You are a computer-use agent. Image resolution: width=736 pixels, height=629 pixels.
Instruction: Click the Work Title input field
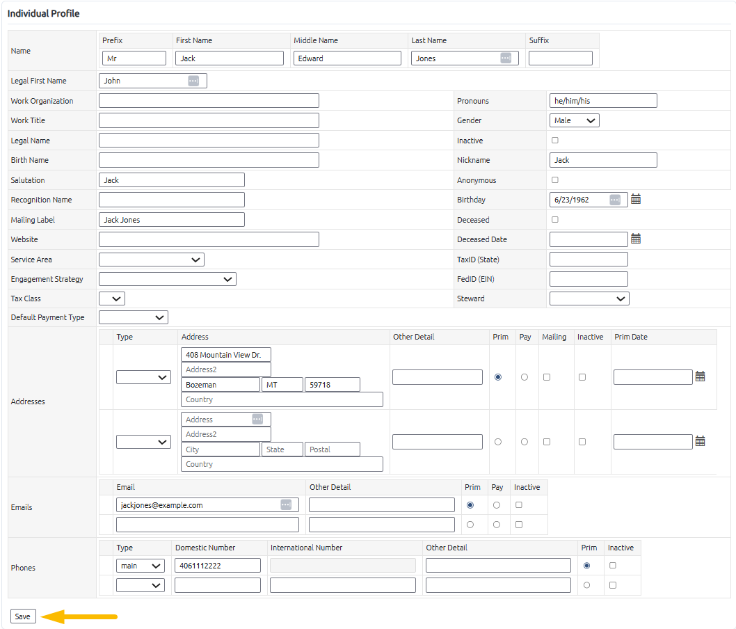(209, 120)
